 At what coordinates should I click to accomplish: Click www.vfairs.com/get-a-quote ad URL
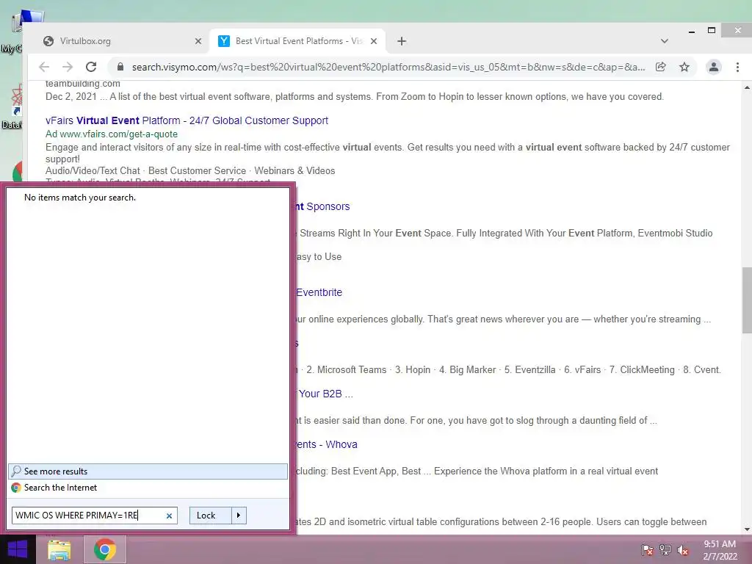coord(118,134)
